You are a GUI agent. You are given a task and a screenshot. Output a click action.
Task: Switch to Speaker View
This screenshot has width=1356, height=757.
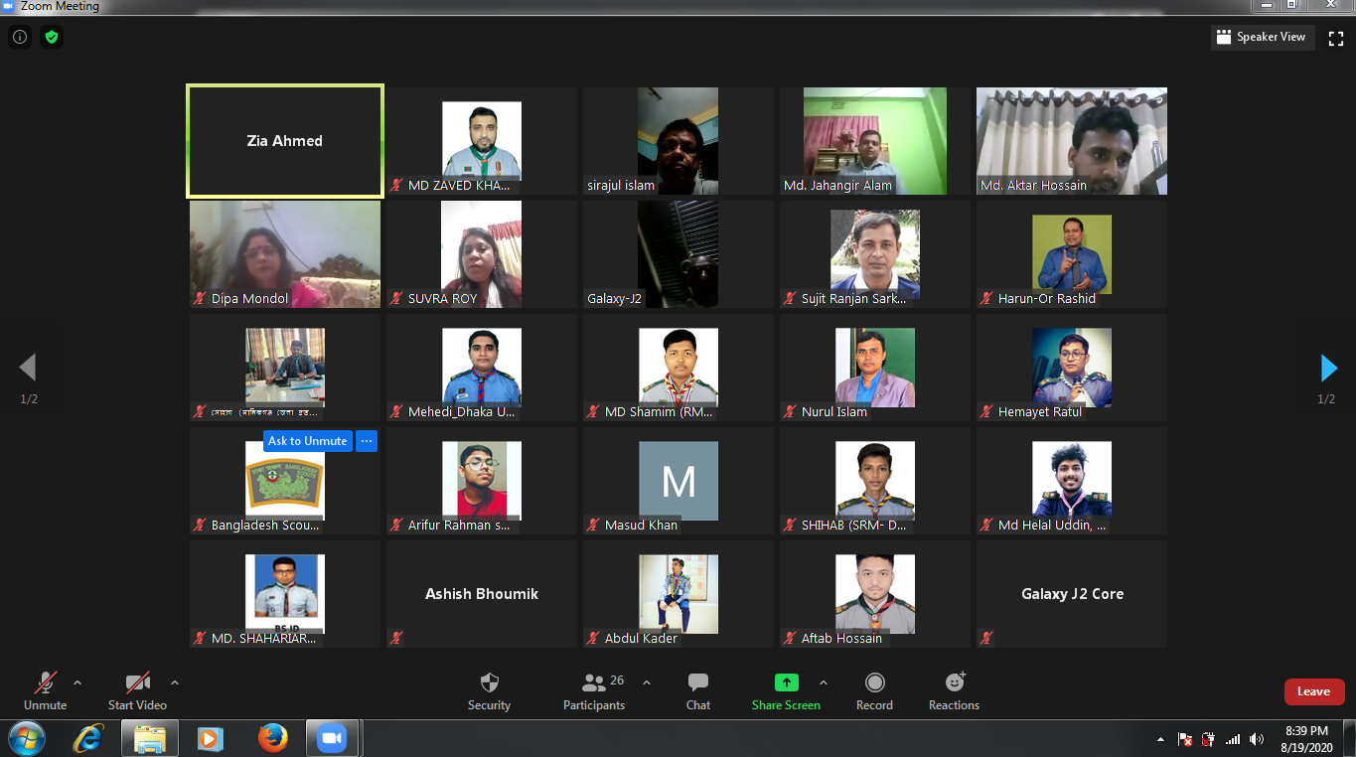[x=1261, y=38]
